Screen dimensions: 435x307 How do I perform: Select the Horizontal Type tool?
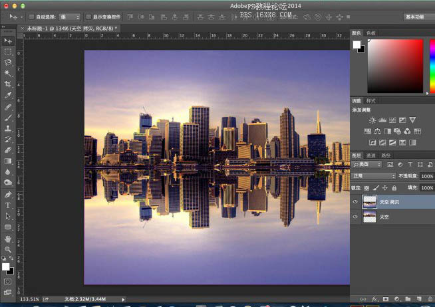pos(8,205)
